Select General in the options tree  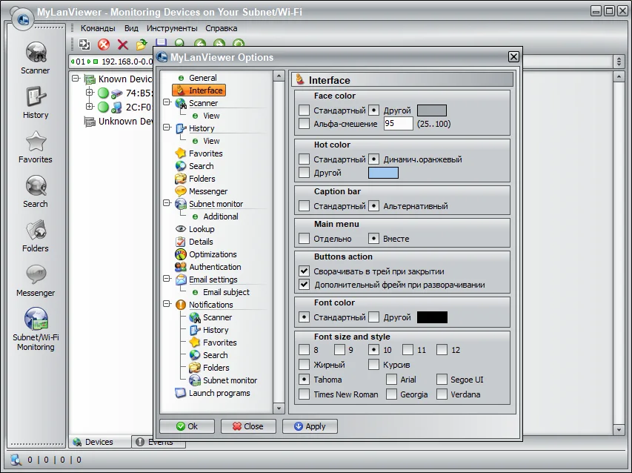click(198, 78)
